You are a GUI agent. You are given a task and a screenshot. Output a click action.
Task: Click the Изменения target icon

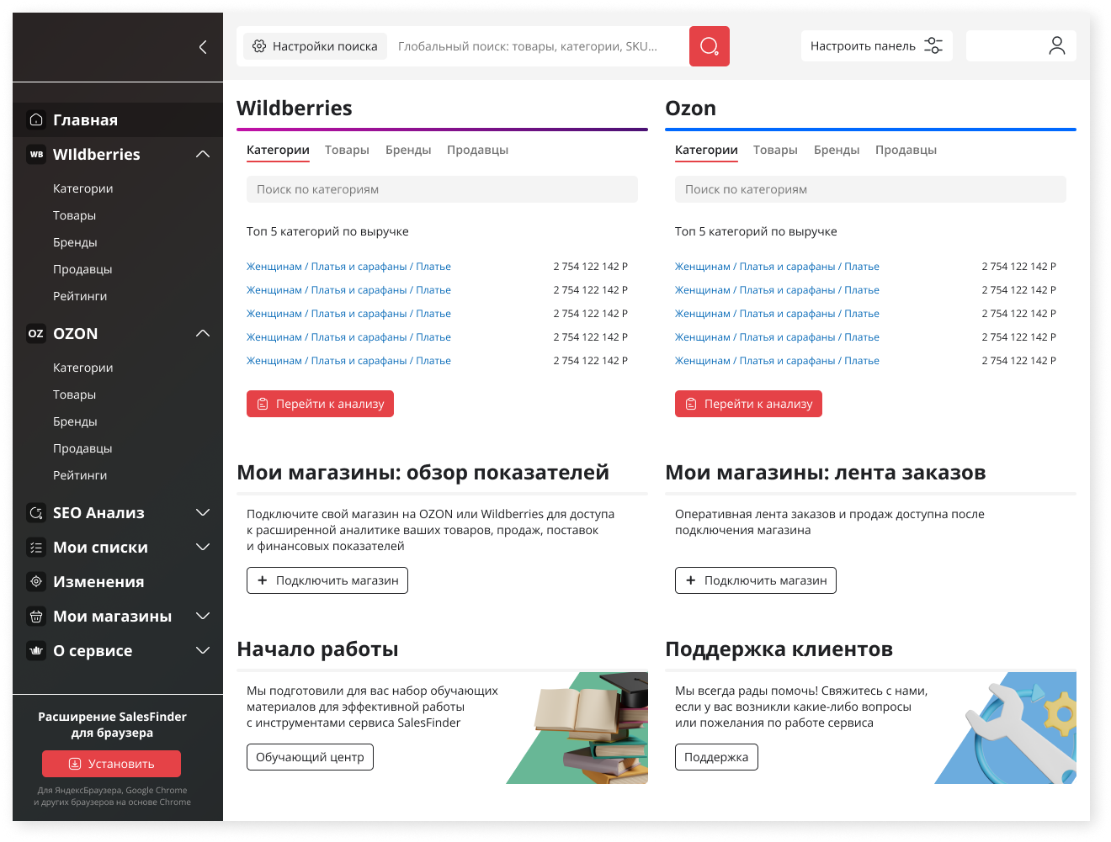tap(36, 581)
